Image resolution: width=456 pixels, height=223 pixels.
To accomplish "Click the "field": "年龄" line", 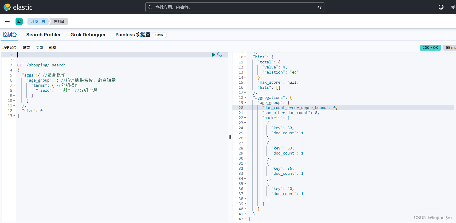I will click(x=67, y=91).
